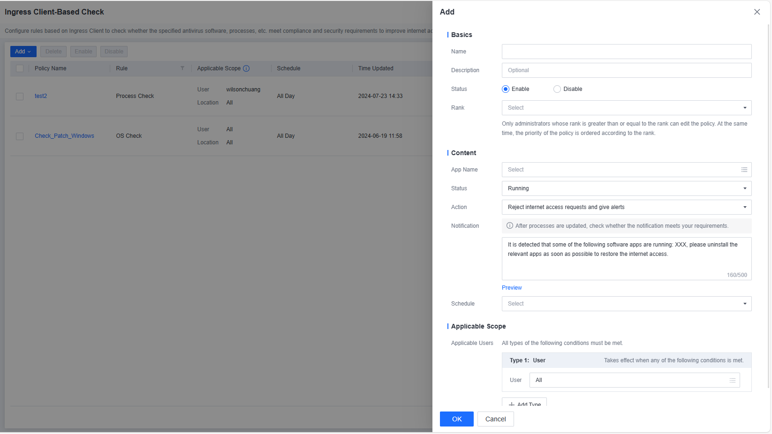The image size is (772, 434).
Task: Open the test2 policy link
Action: [41, 96]
